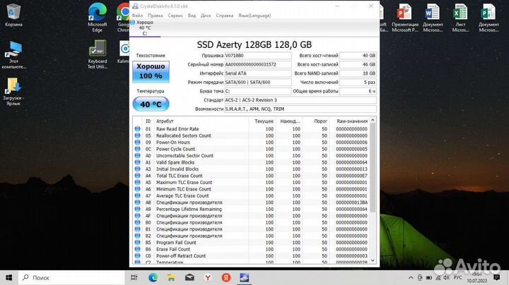Open the Язык(Language) menu
Viewport: 509px width, 285px height.
pos(255,16)
